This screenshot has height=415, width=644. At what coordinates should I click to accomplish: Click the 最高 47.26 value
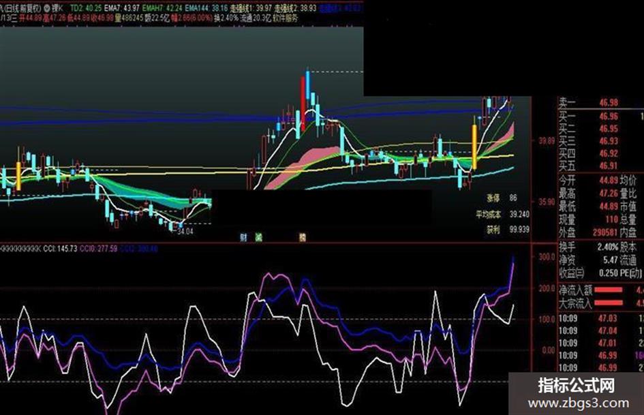tap(609, 193)
